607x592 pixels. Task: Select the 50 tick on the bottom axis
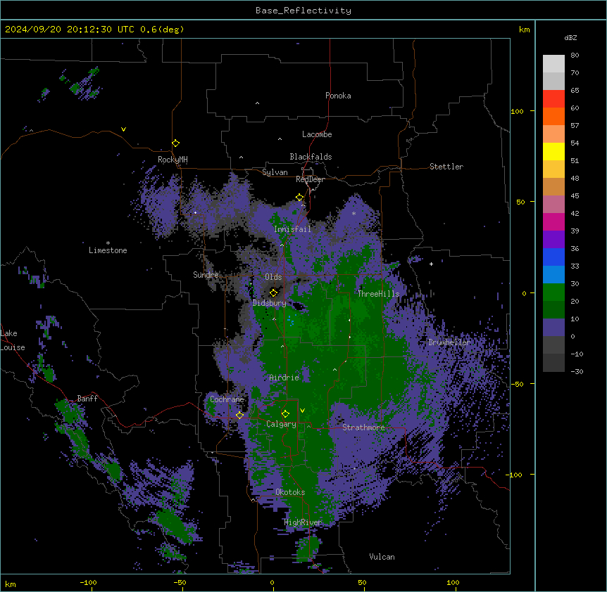click(x=362, y=582)
